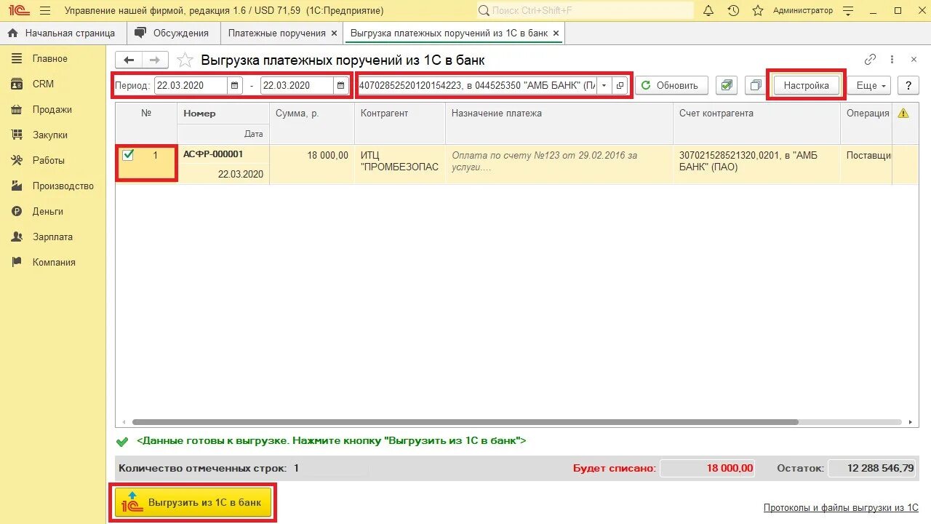Open Работы section in sidebar
931x524 pixels.
49,160
